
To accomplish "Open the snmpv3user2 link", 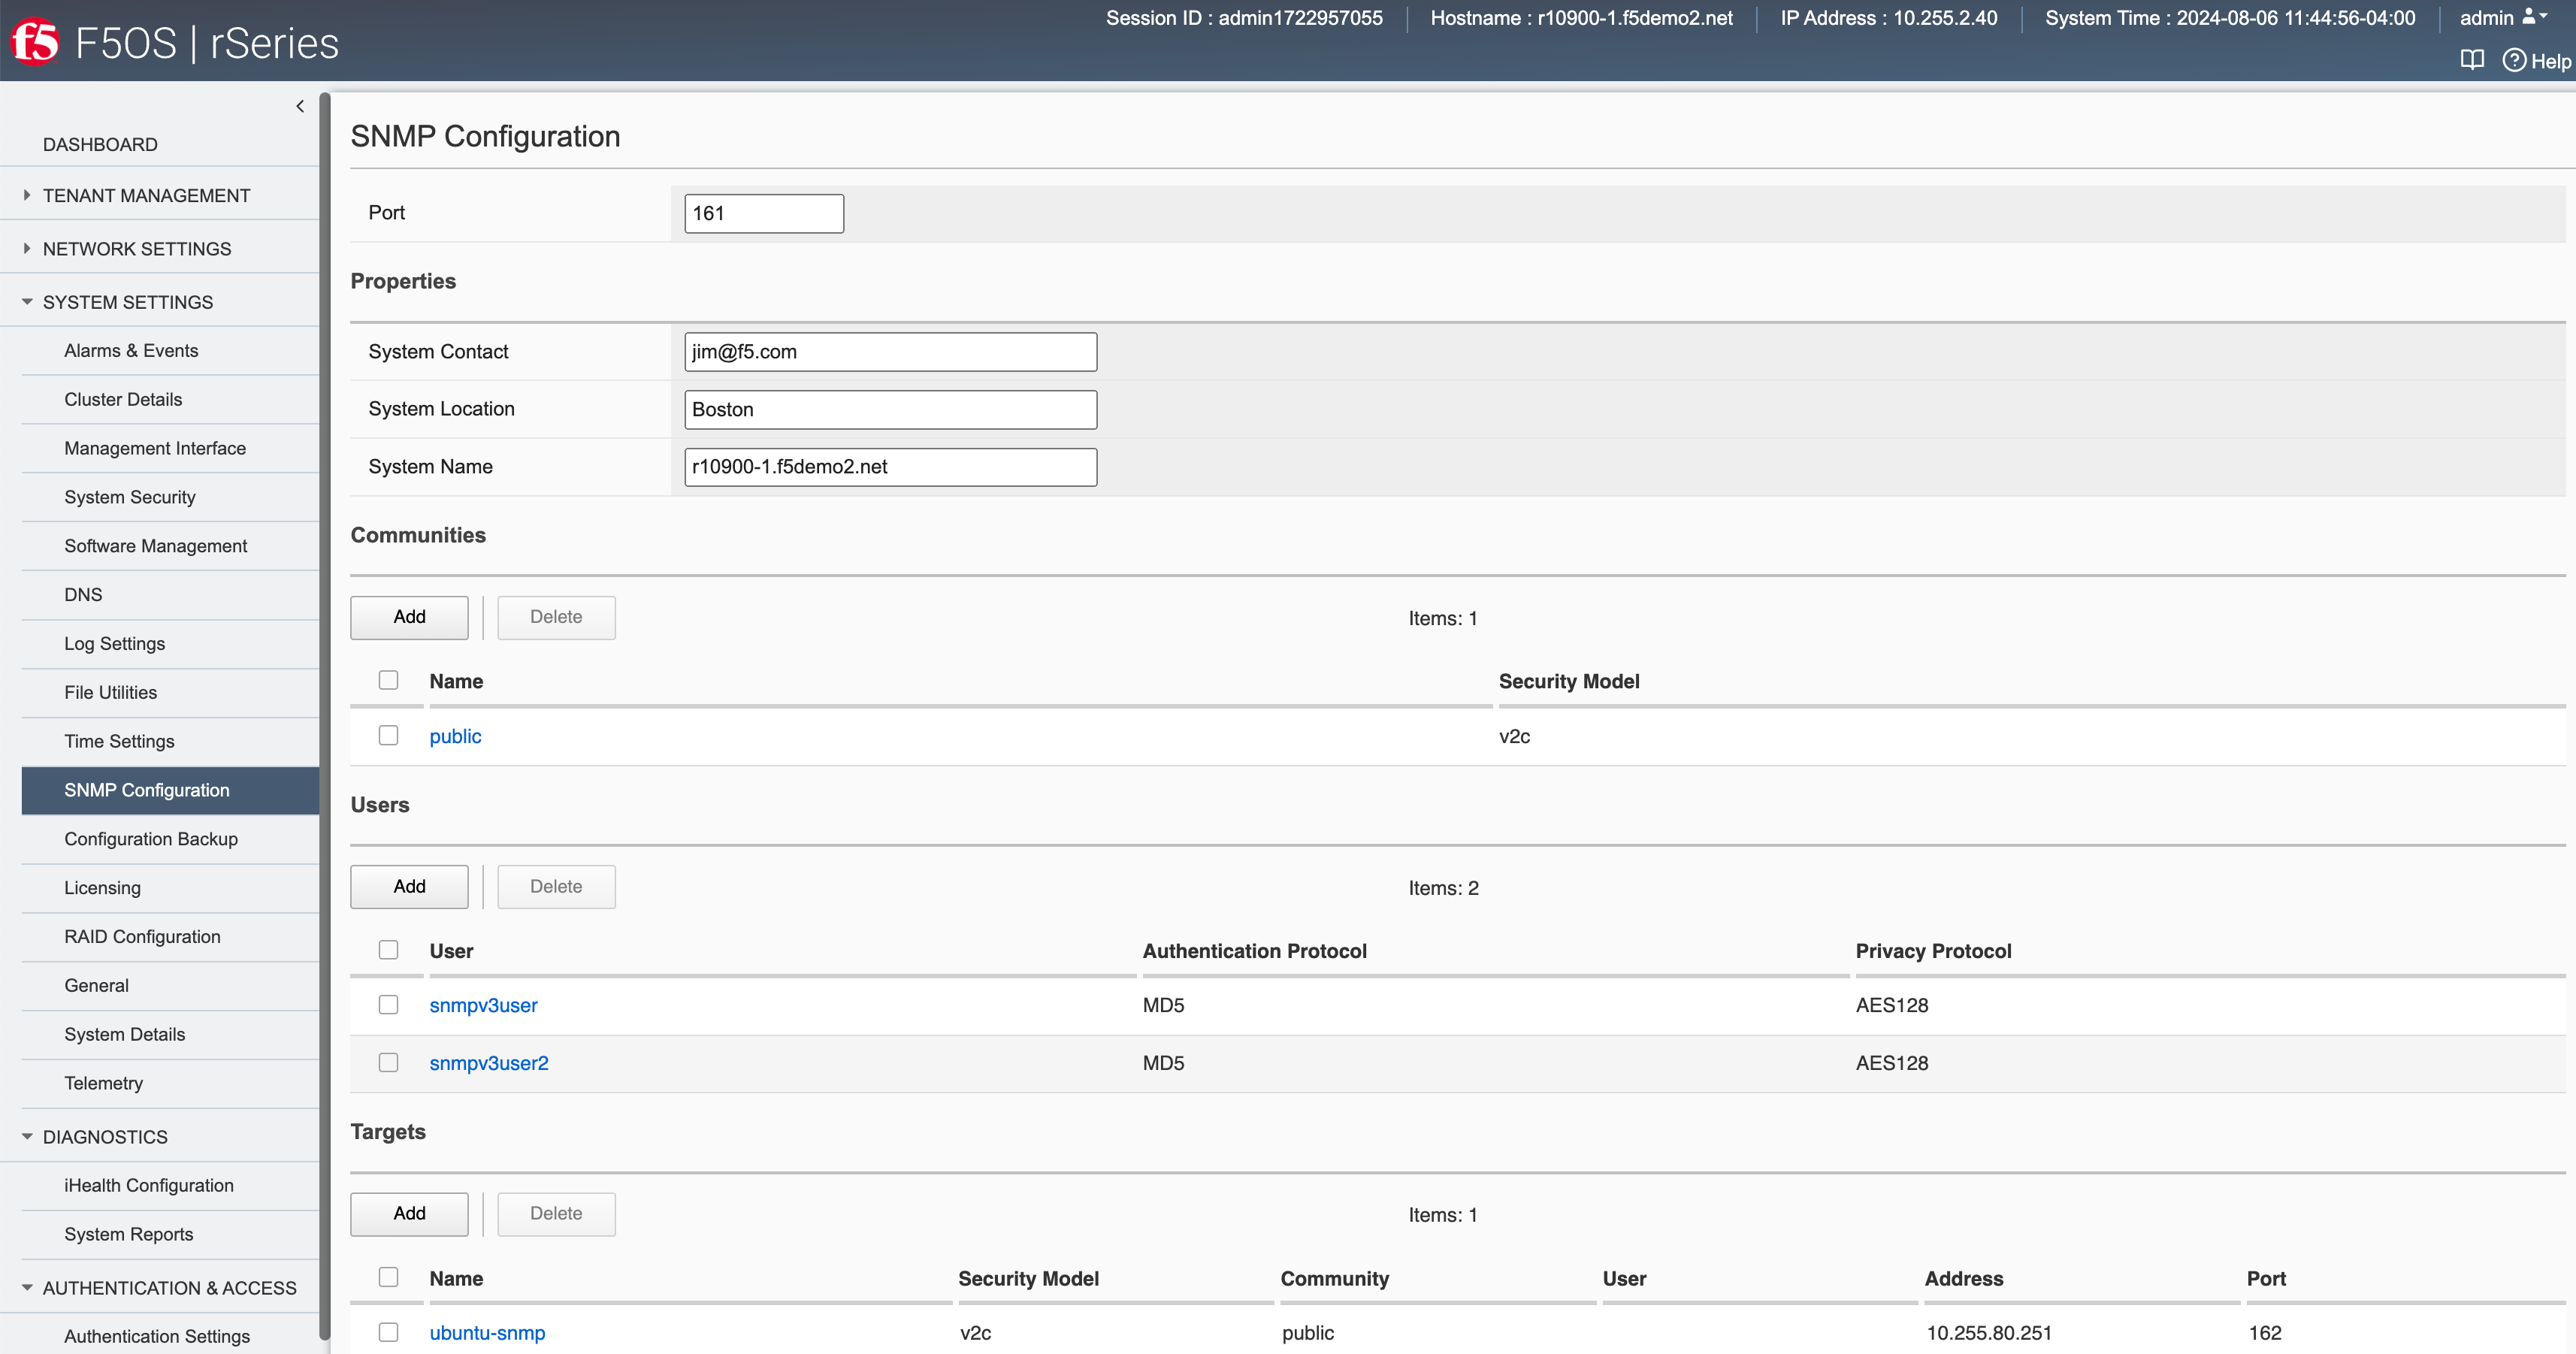I will pos(489,1064).
